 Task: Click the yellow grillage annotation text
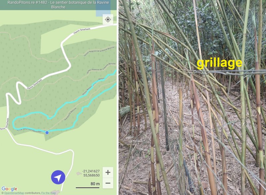219,63
